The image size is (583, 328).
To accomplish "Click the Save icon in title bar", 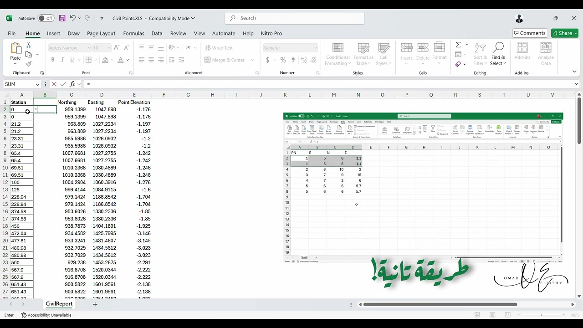I will 62,18.
